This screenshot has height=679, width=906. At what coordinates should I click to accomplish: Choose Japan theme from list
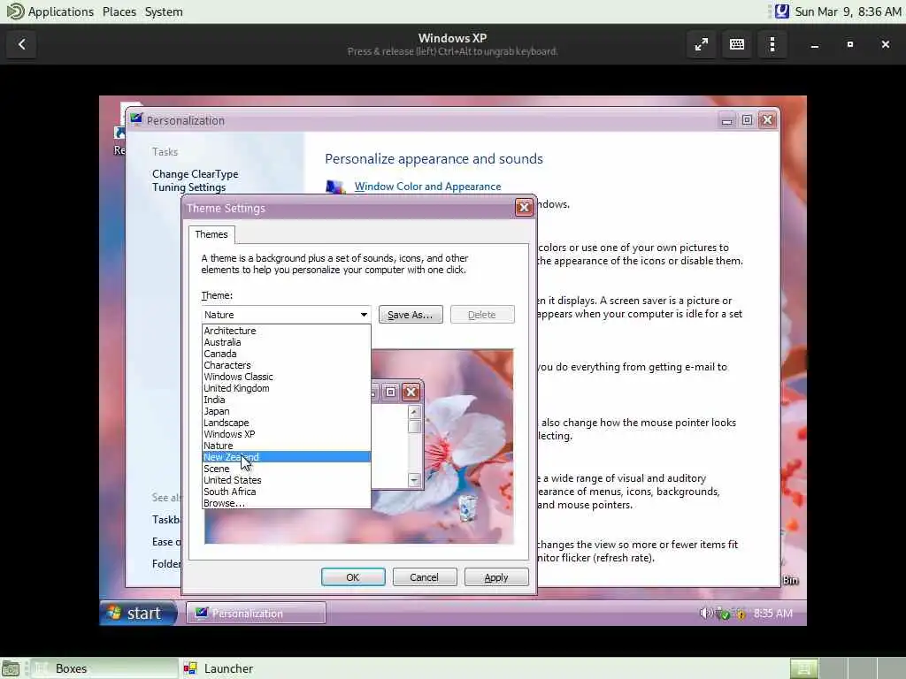tap(286, 412)
